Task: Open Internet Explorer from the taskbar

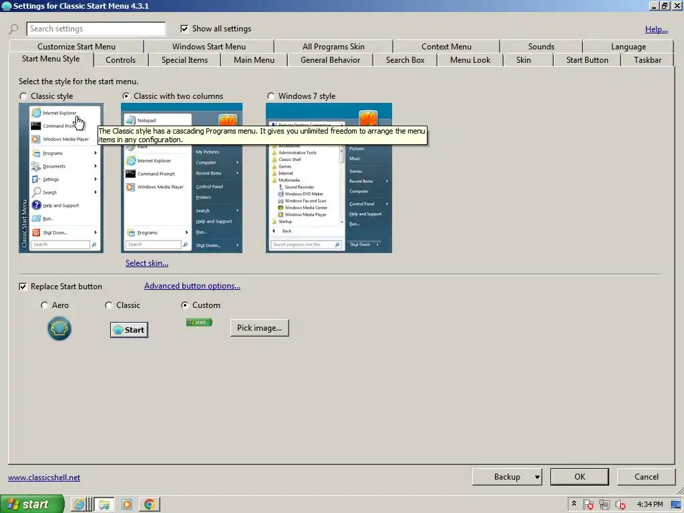Action: 79,504
